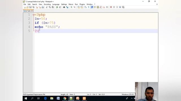Click the Close All toolbar icon

(40, 7)
